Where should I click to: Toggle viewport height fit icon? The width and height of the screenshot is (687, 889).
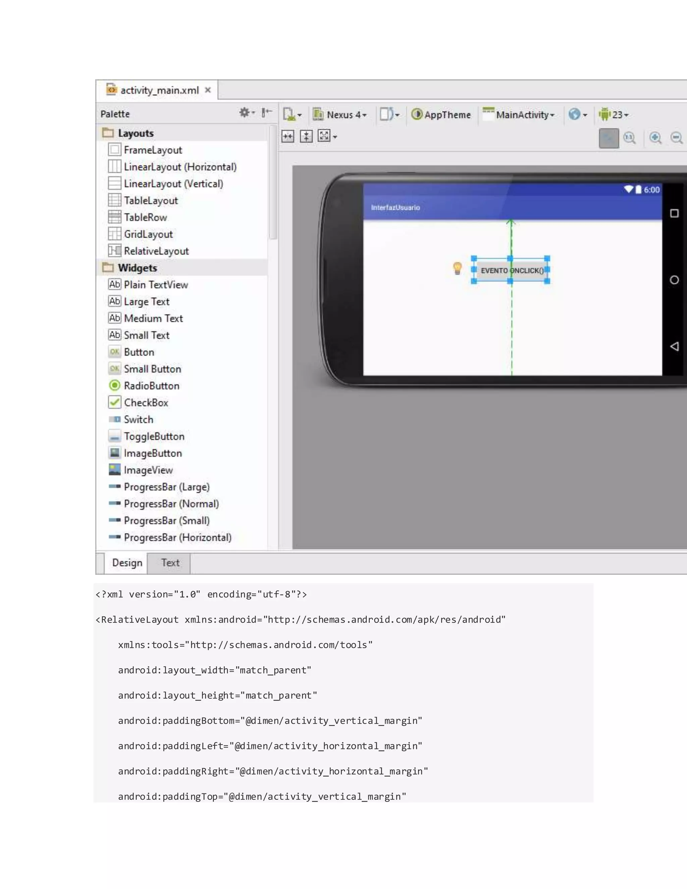click(306, 136)
